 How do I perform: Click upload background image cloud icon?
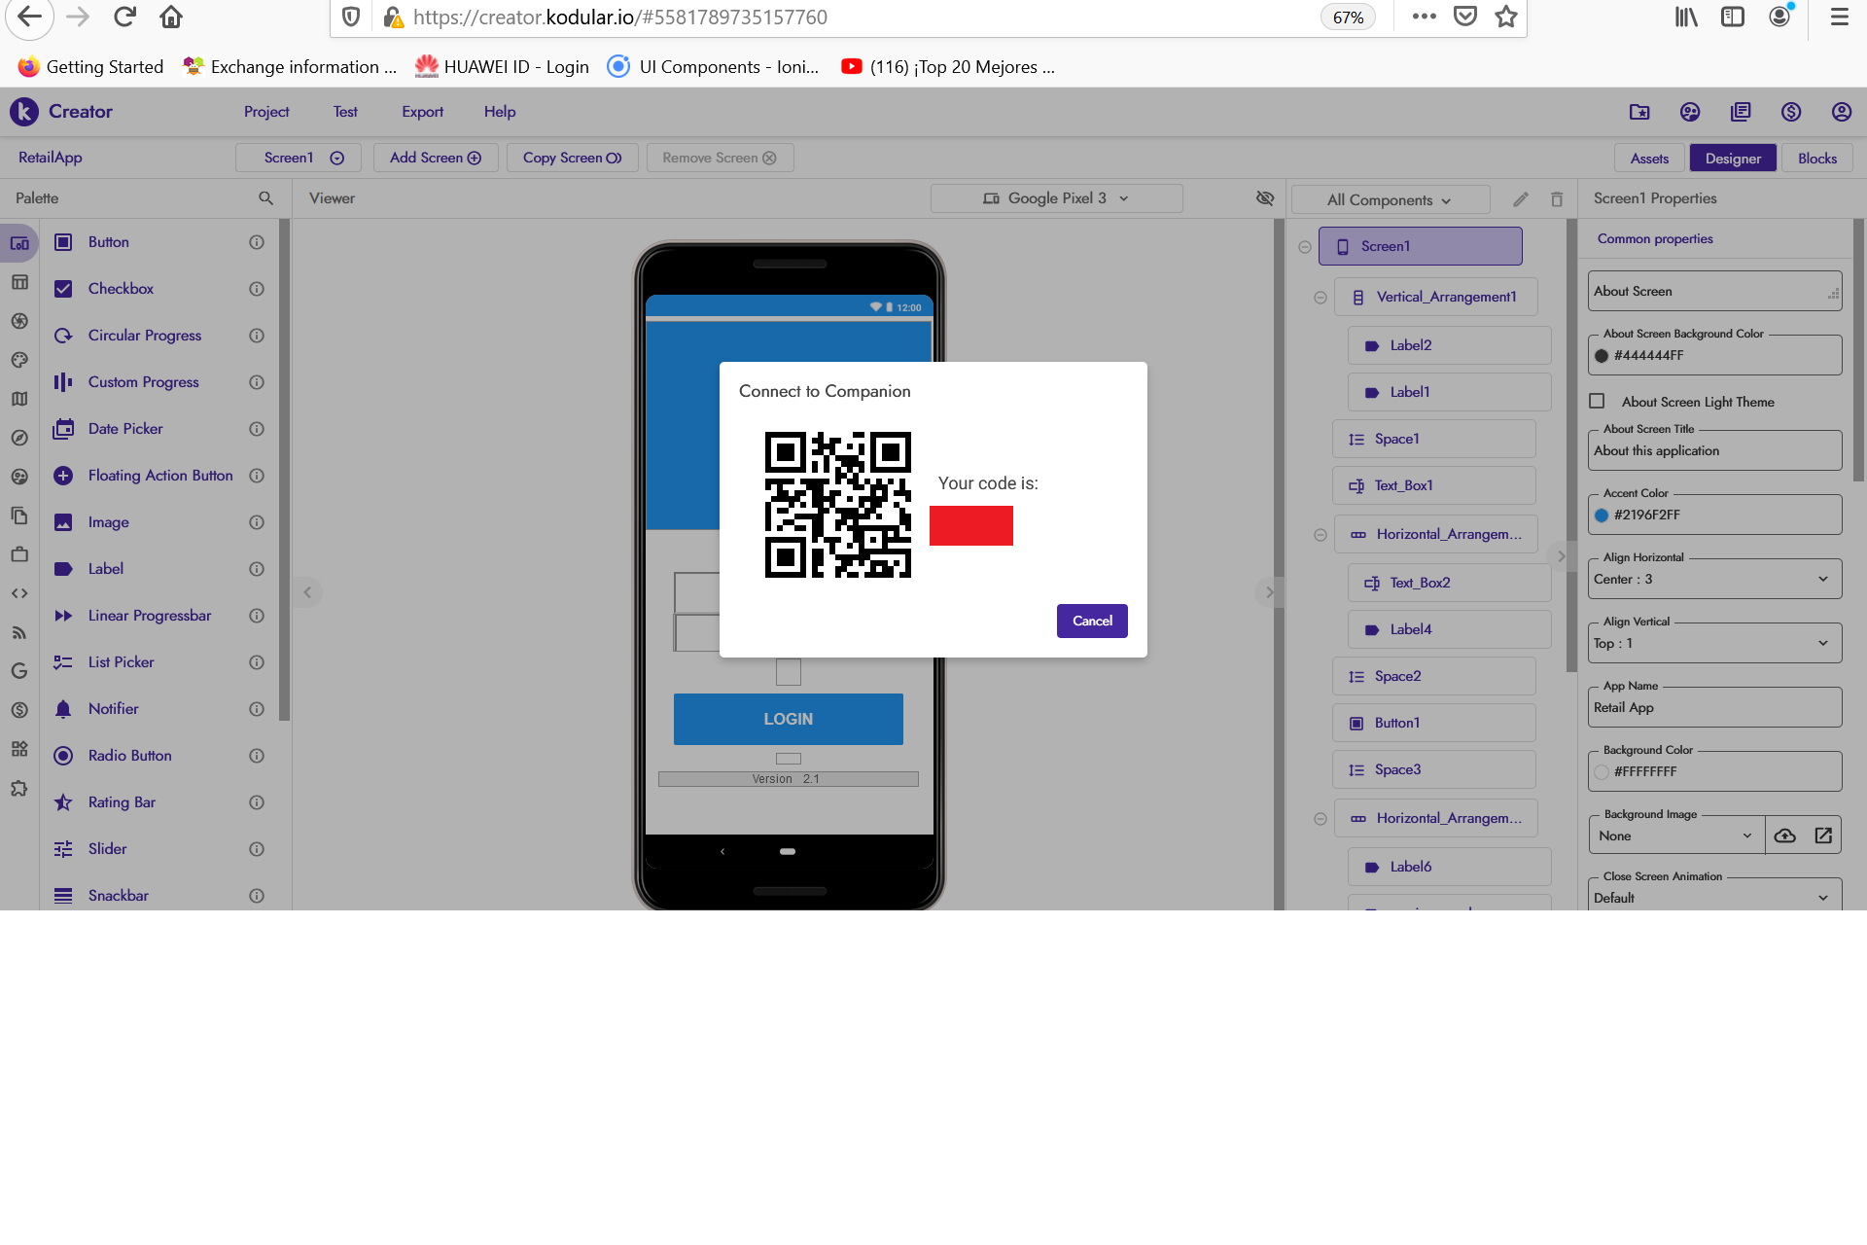(1785, 836)
